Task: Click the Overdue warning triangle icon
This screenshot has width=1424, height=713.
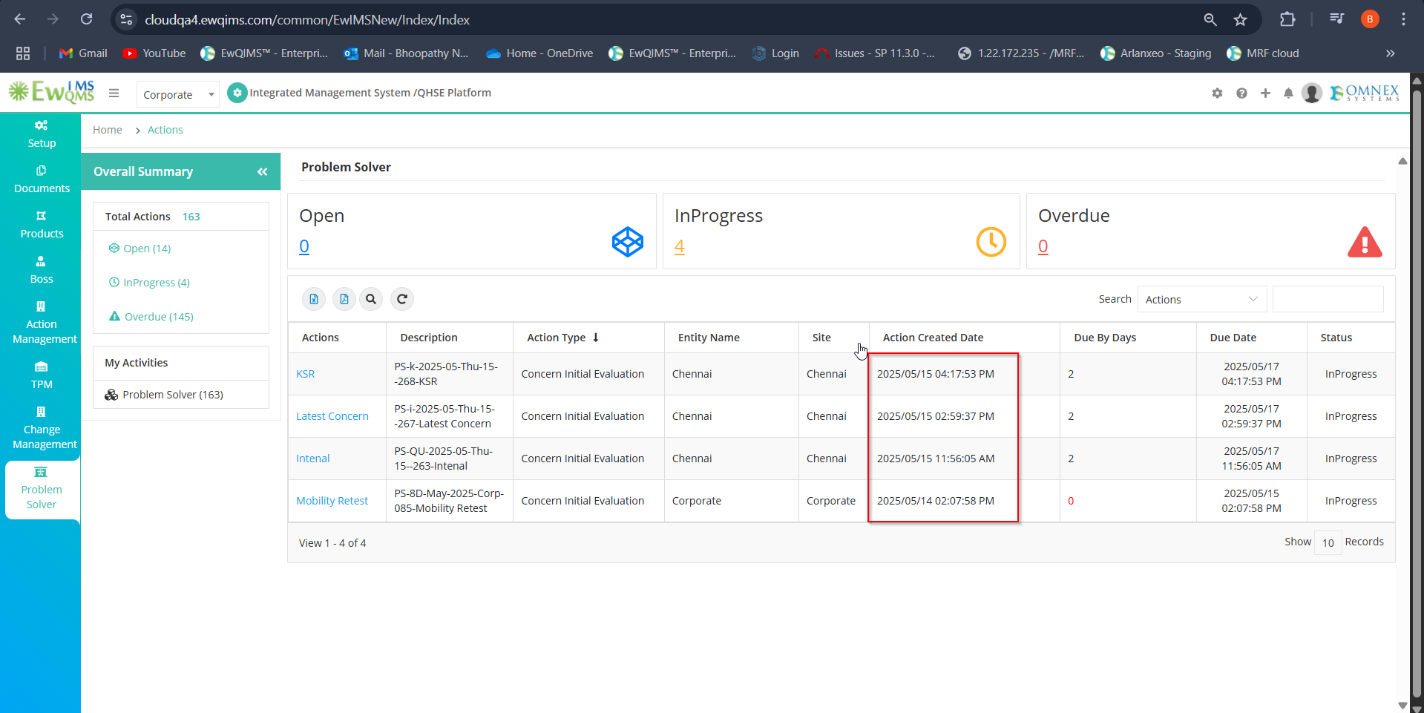Action: pos(1365,242)
